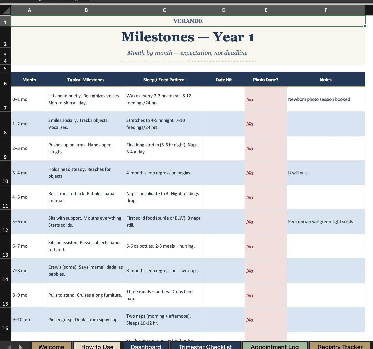Open the Welcome sheet tab

[51, 346]
